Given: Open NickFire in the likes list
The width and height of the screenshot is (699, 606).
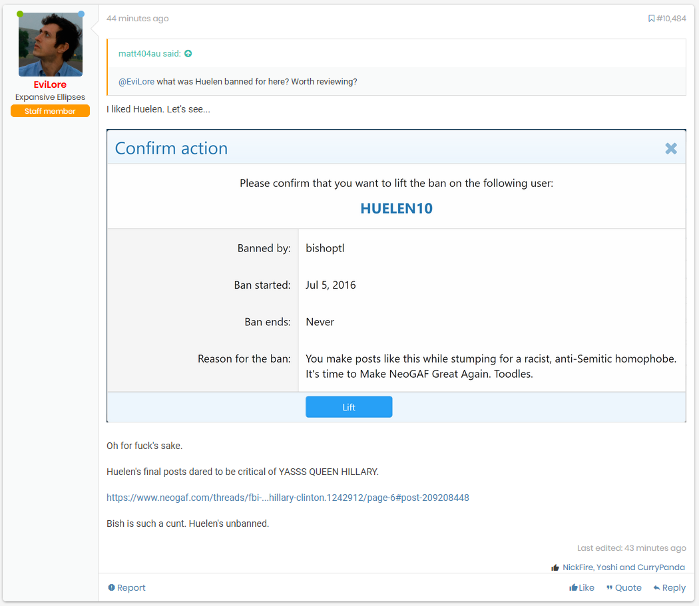Looking at the screenshot, I should click(x=577, y=567).
